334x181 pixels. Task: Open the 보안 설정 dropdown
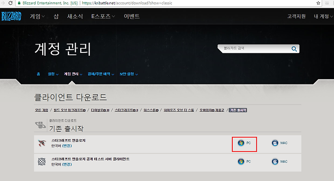[128, 74]
